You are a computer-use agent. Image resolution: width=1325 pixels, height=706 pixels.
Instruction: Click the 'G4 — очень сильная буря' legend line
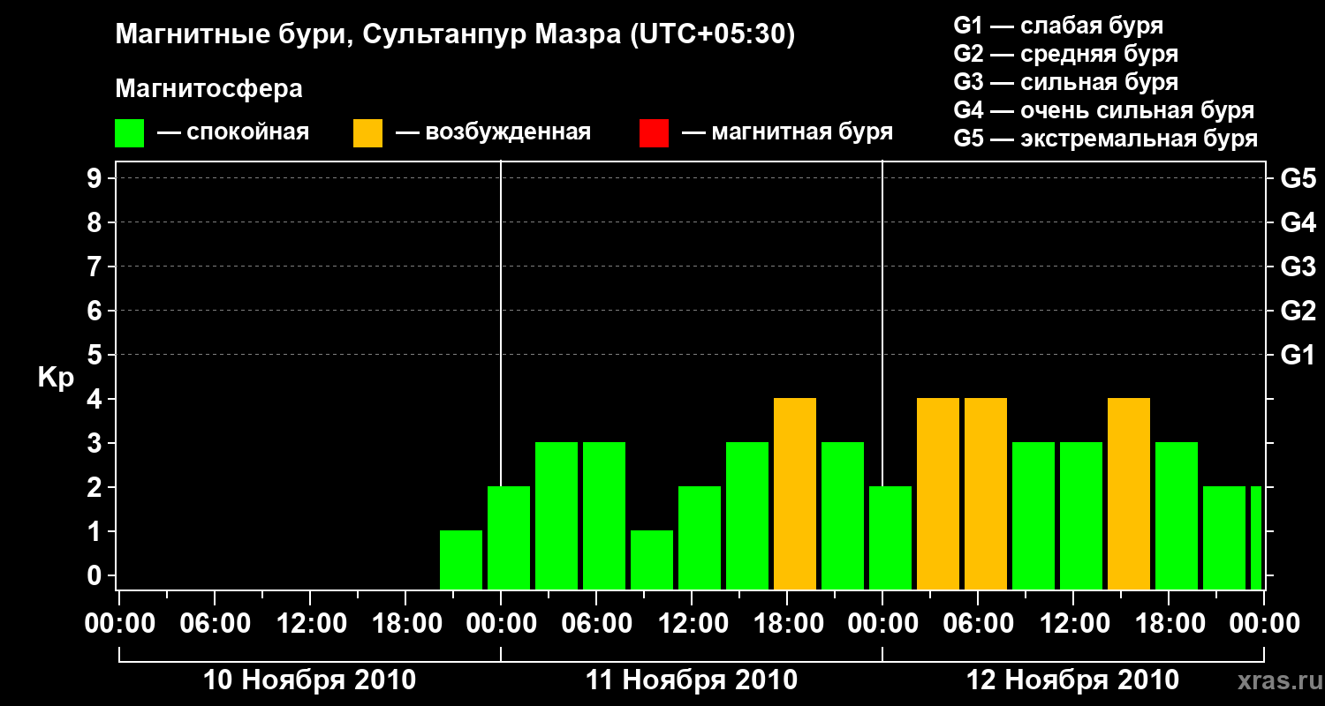[x=1104, y=110]
